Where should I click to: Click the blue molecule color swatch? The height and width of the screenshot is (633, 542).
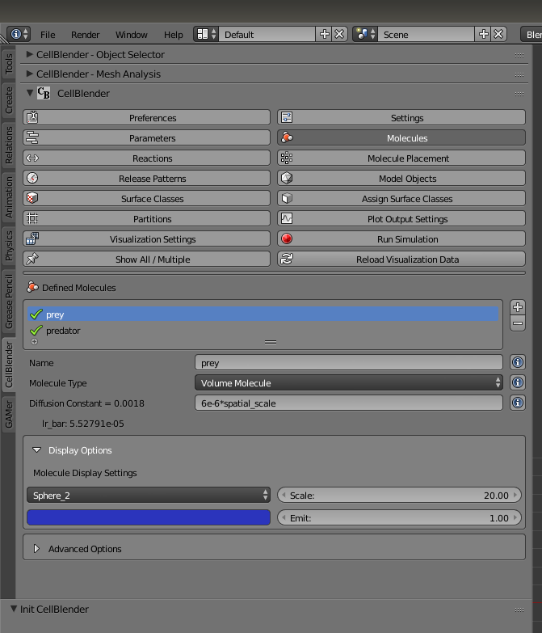[149, 517]
